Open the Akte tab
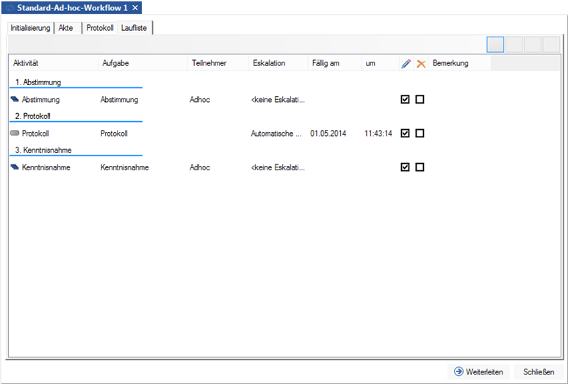The height and width of the screenshot is (384, 568). coord(66,28)
